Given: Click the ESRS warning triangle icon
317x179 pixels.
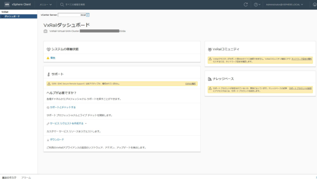Looking at the screenshot, I should coord(49,83).
